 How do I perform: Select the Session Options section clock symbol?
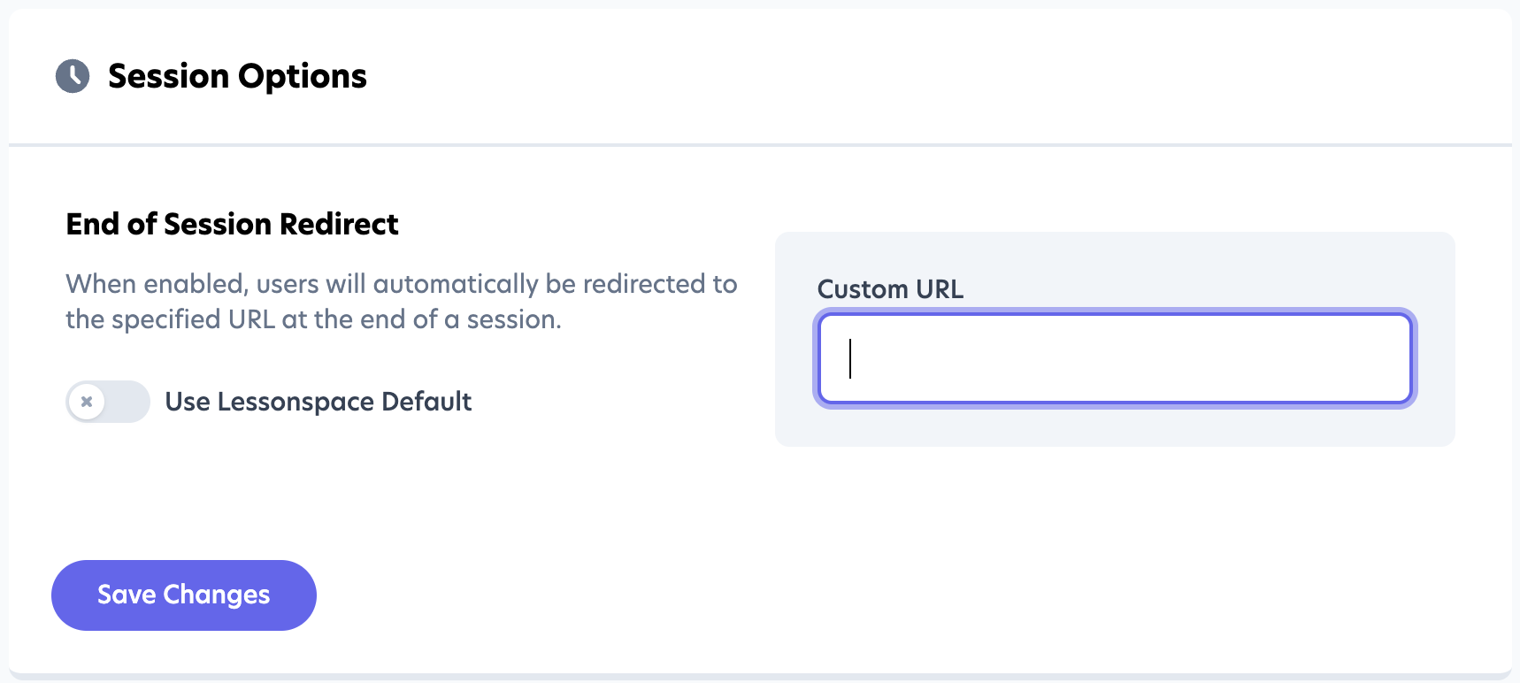[x=73, y=76]
